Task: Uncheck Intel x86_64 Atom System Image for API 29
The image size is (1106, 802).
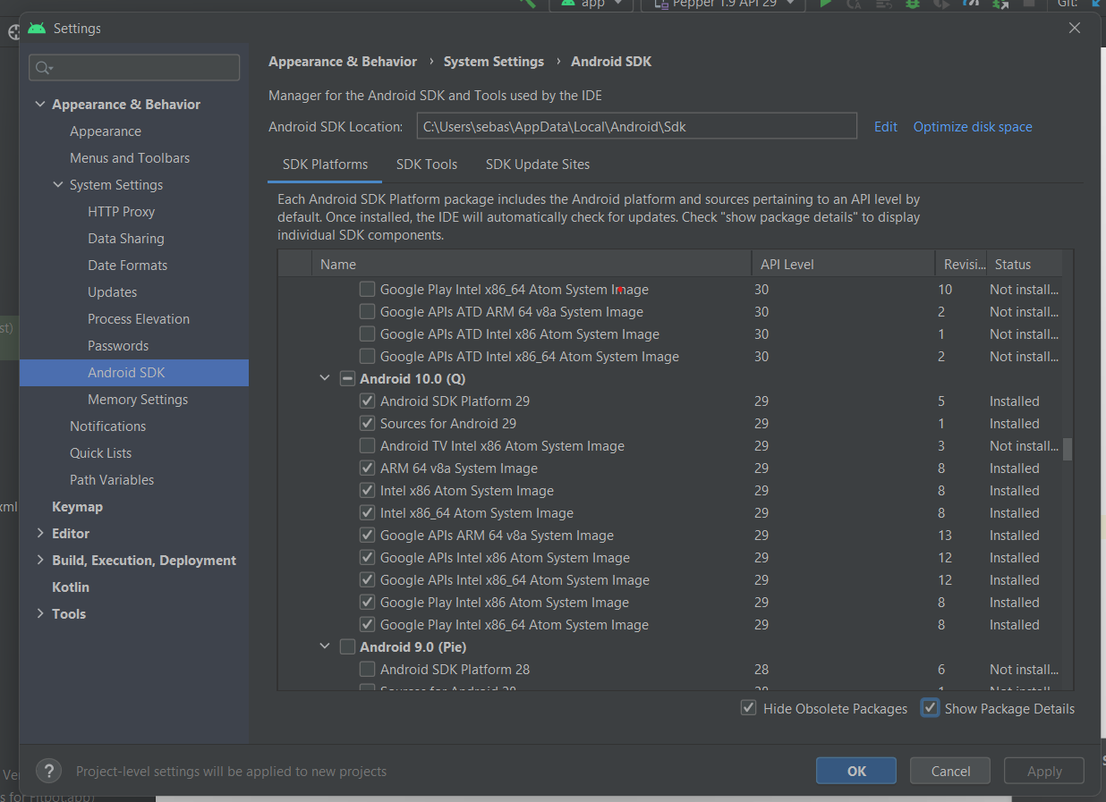Action: point(367,513)
